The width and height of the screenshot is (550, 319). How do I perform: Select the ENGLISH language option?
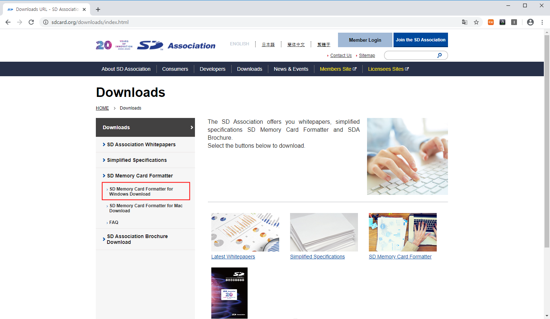pos(240,44)
